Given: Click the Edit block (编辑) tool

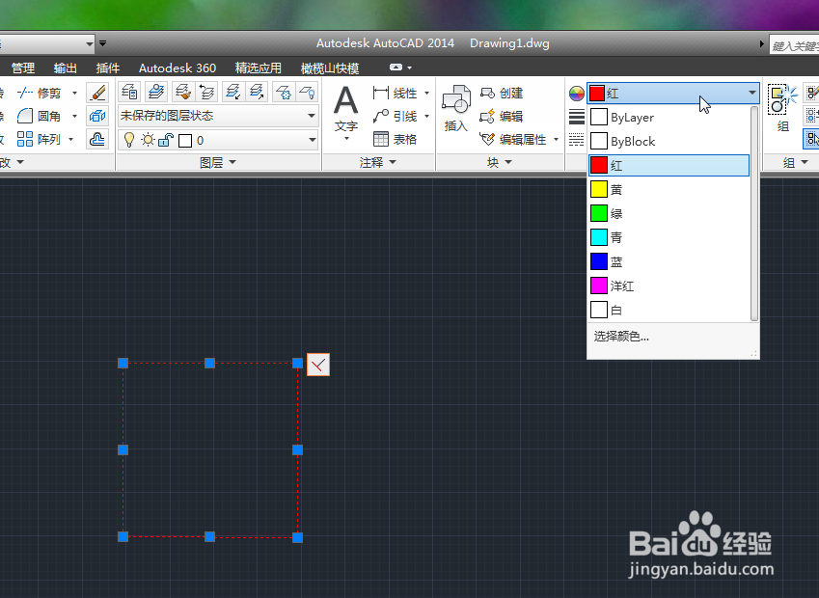Looking at the screenshot, I should click(502, 116).
